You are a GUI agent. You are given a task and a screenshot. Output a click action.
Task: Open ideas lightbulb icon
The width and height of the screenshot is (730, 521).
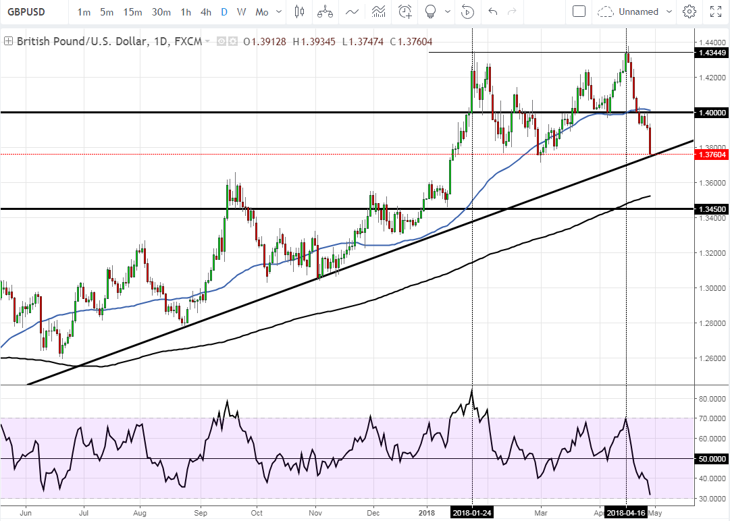431,11
